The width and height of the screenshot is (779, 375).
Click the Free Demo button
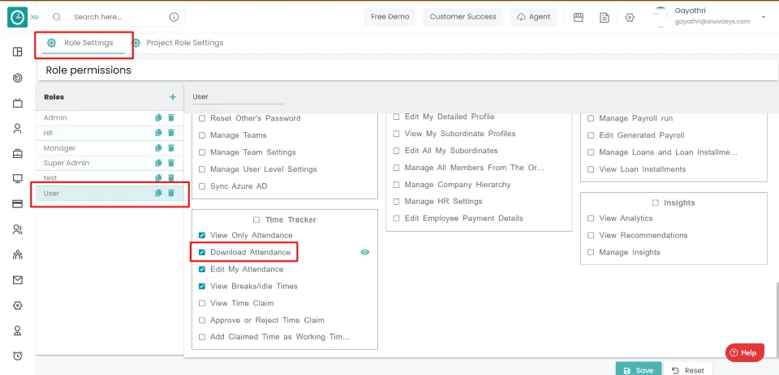[390, 17]
